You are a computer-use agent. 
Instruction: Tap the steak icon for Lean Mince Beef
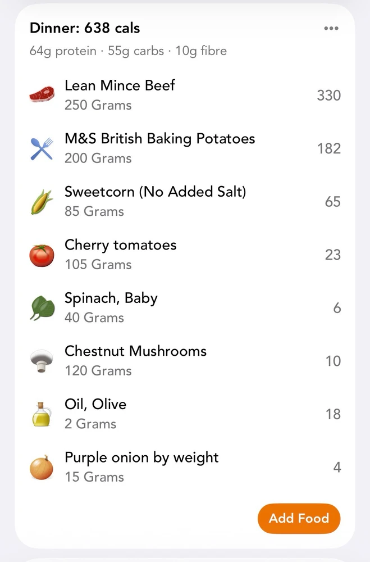[x=42, y=95]
